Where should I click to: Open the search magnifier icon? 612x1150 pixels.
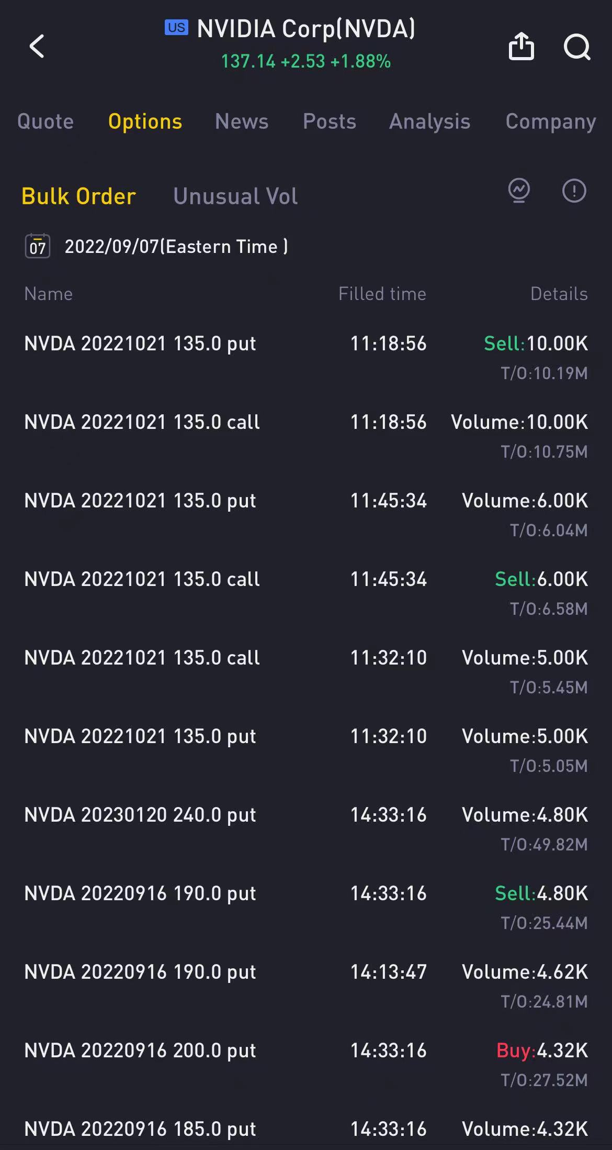pyautogui.click(x=577, y=47)
